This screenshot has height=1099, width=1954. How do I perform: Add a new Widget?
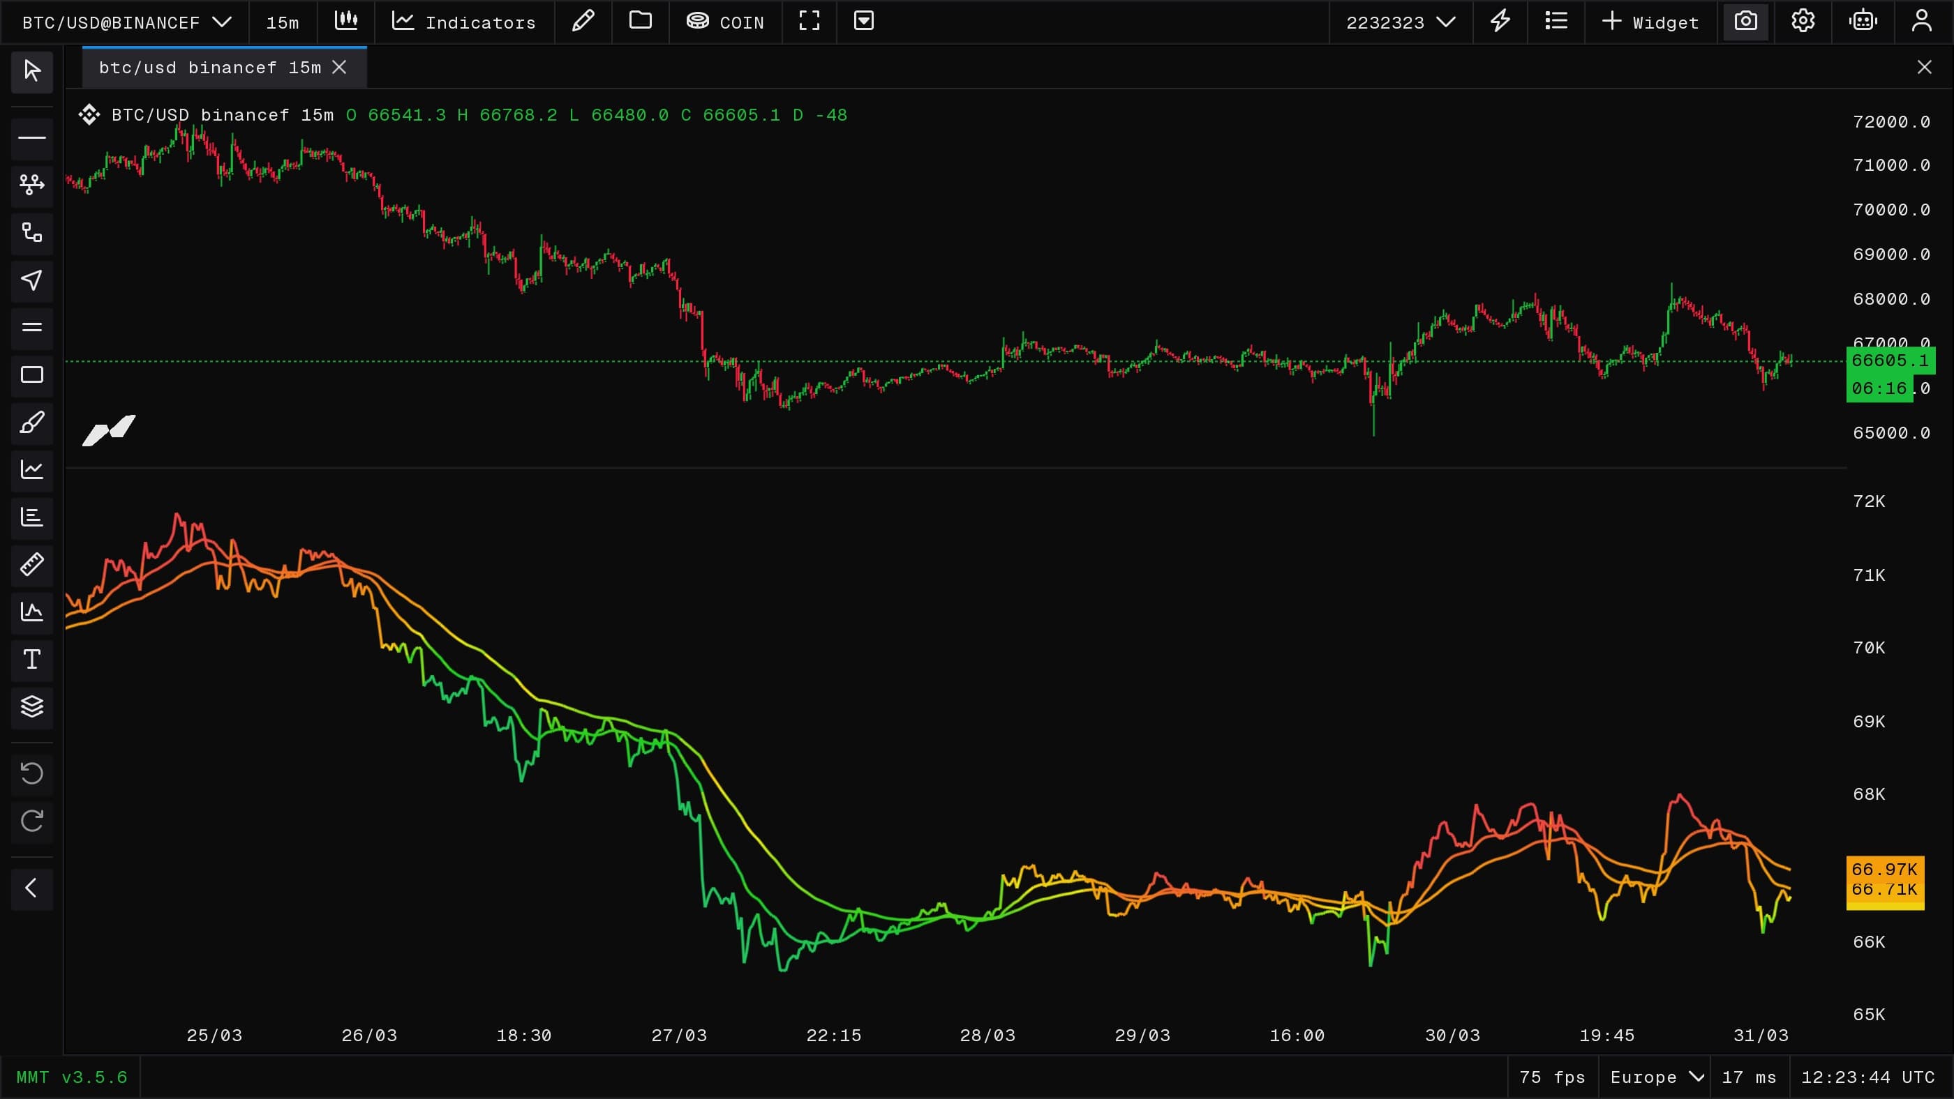(x=1650, y=22)
